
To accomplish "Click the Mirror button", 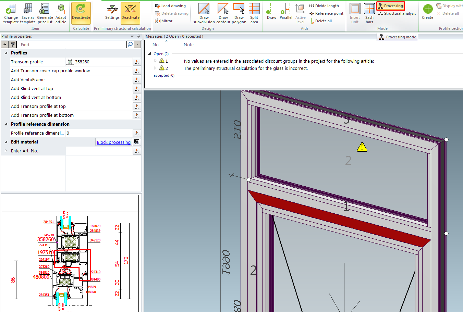I will [164, 21].
